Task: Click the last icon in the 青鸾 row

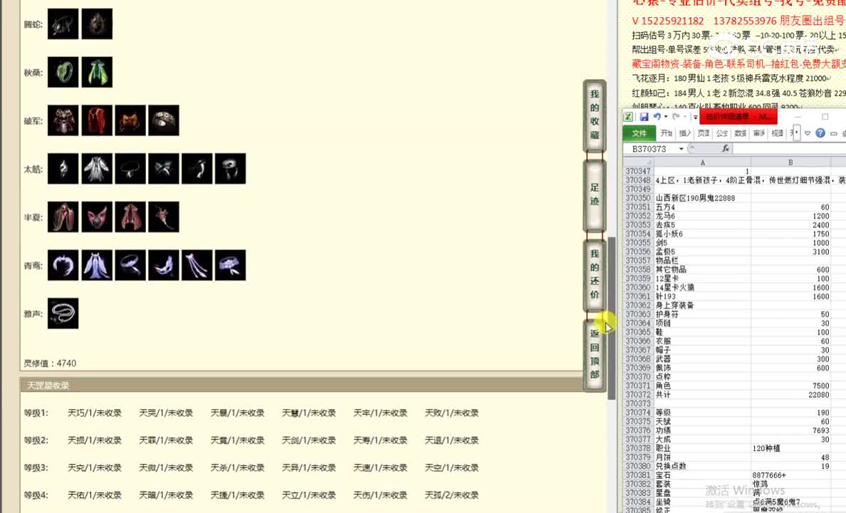Action: [231, 265]
